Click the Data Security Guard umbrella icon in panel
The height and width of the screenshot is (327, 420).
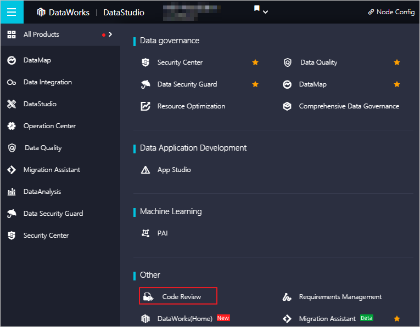click(x=145, y=84)
